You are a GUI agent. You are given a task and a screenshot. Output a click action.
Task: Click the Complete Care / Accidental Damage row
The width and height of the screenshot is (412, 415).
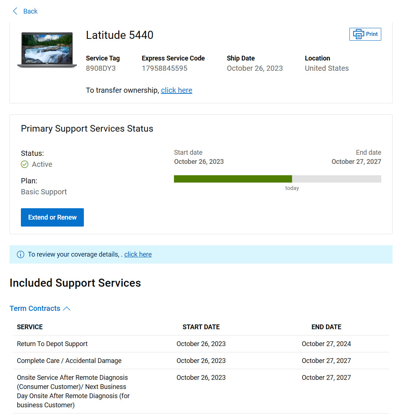coord(201,361)
